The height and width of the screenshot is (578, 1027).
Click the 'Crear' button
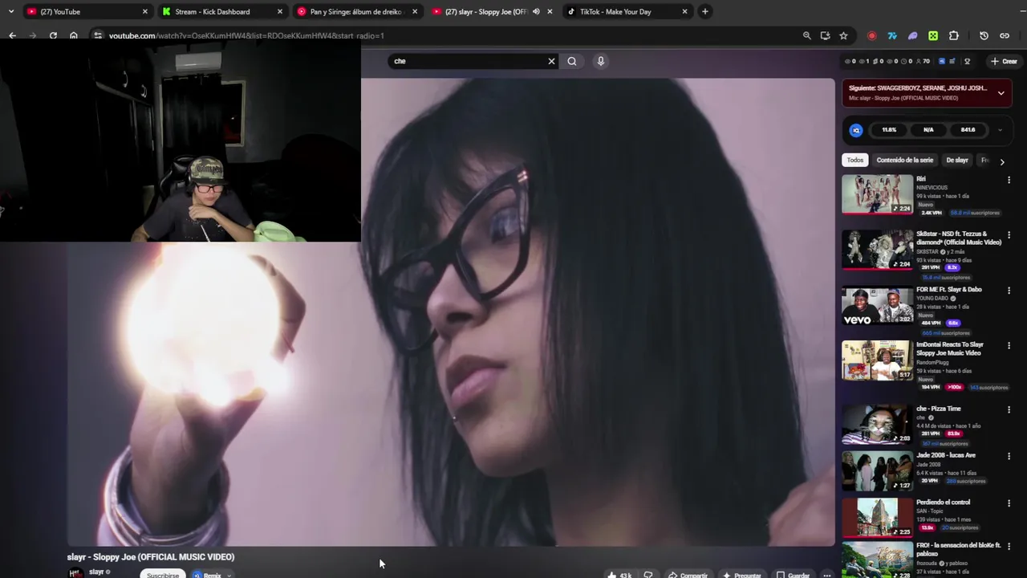coord(1004,61)
